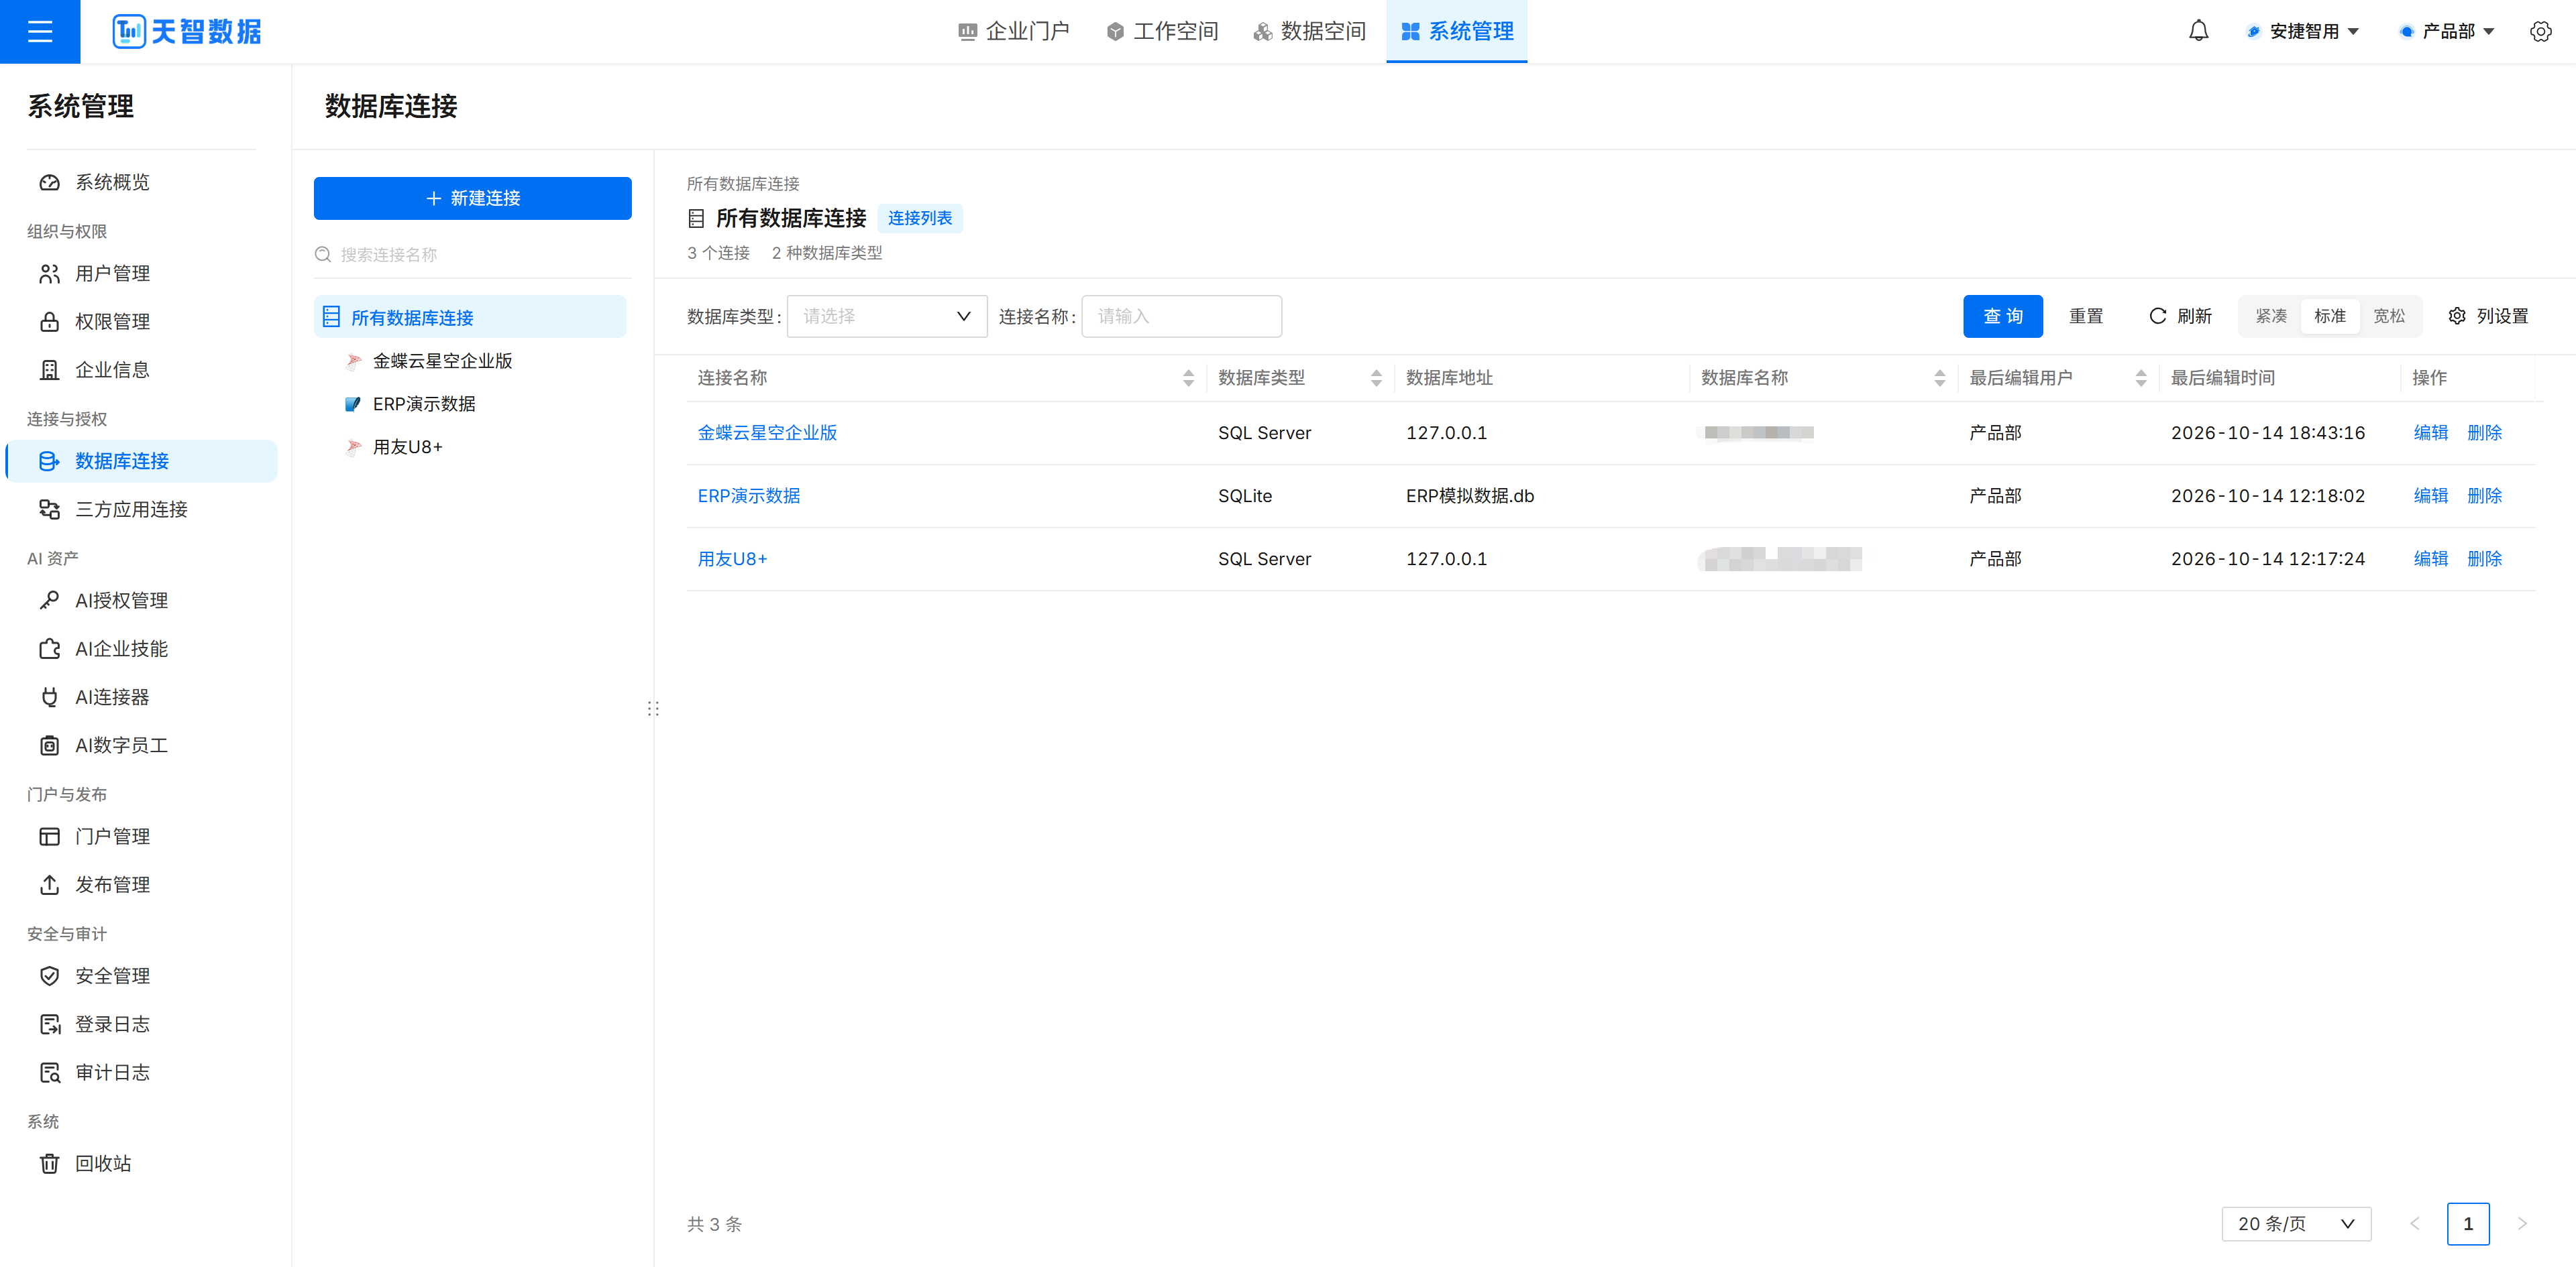Select 紧凑 table density
2576x1267 pixels.
(2271, 316)
